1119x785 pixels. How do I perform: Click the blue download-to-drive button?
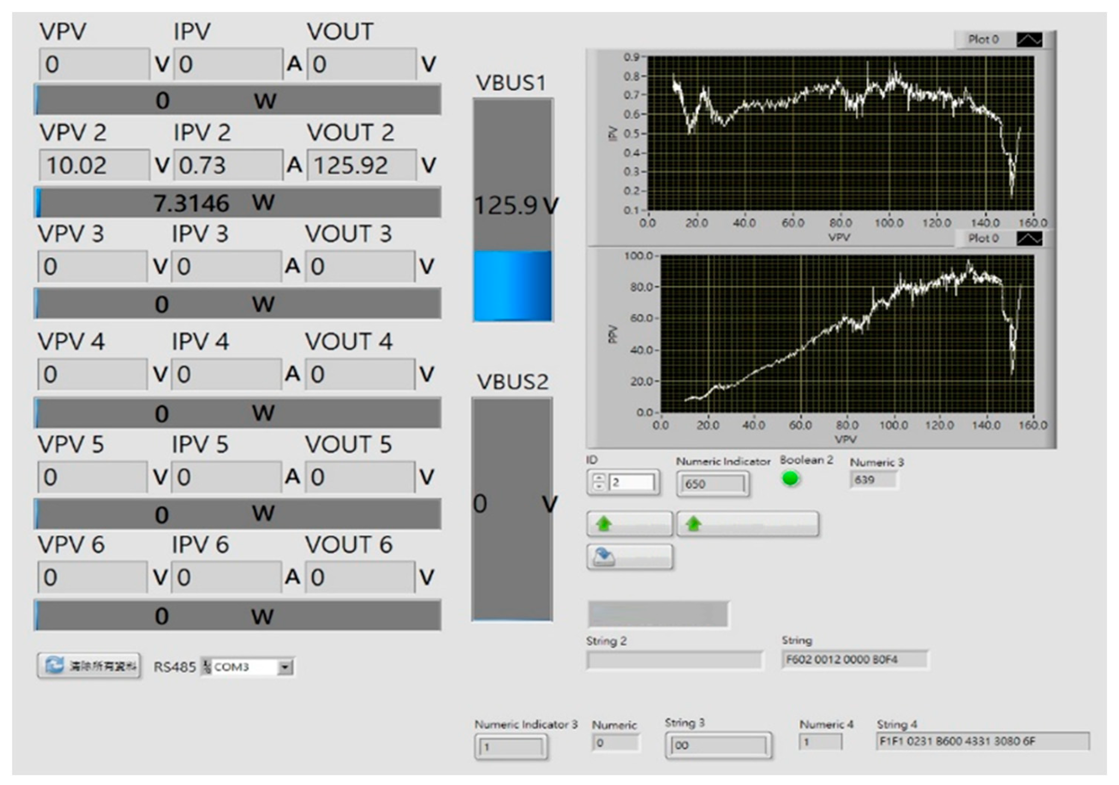click(x=630, y=557)
